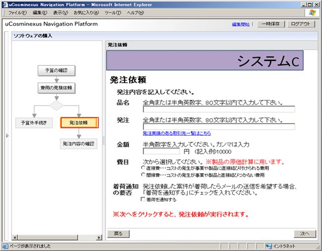Viewport: 322px width, 251px height.
Task: Open the お気に入り(A) menu
Action: 86,13
